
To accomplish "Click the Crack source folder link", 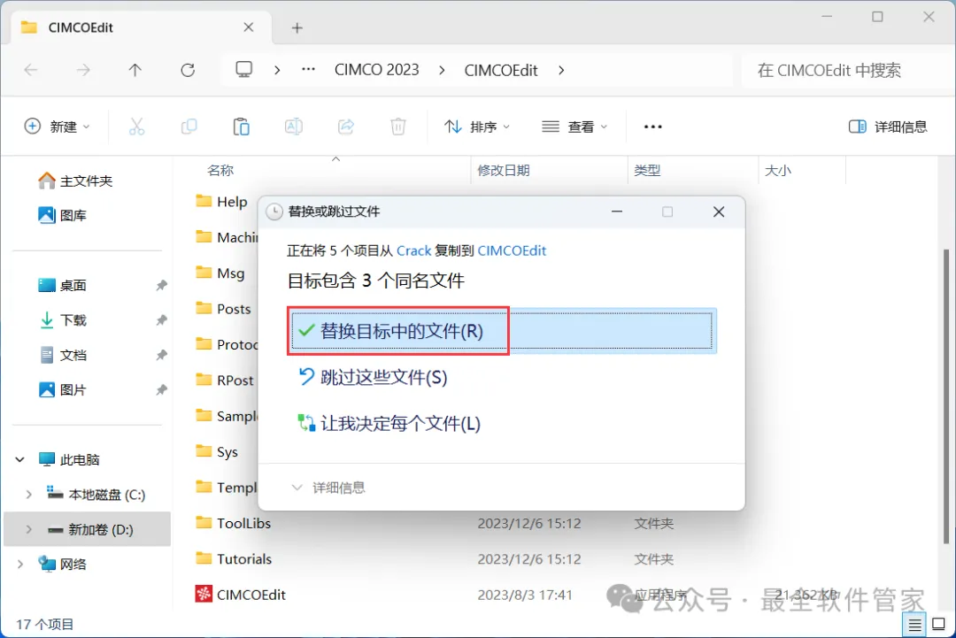I will [x=414, y=250].
